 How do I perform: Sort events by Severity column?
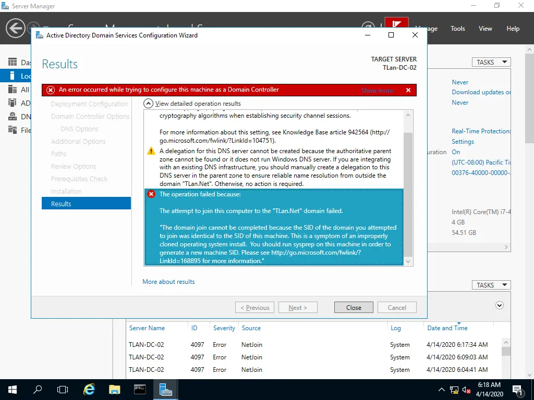pyautogui.click(x=224, y=328)
